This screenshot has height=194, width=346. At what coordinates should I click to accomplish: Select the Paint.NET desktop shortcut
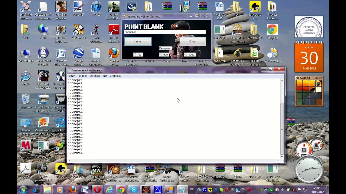[79, 9]
